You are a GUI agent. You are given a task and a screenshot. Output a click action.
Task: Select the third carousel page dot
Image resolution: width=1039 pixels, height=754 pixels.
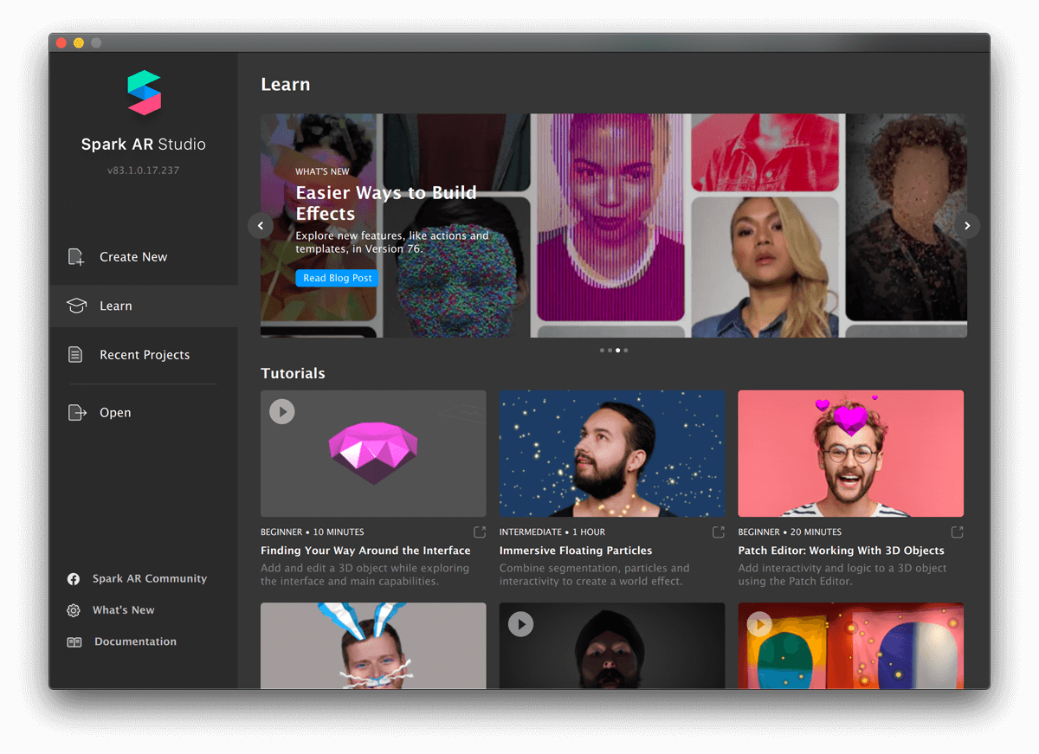617,351
